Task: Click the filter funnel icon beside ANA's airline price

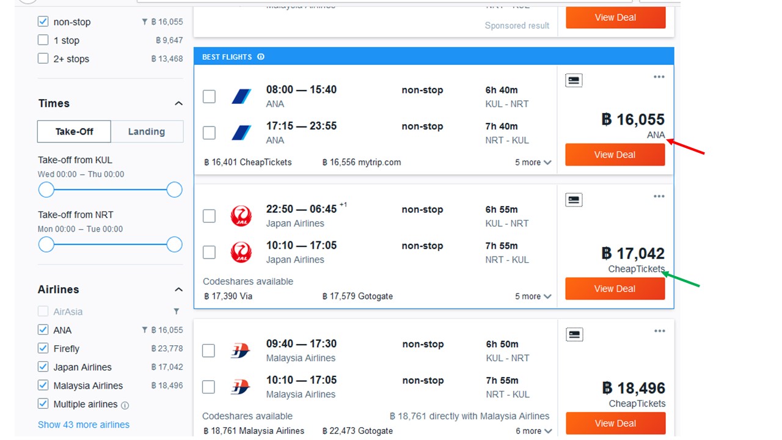Action: 145,330
